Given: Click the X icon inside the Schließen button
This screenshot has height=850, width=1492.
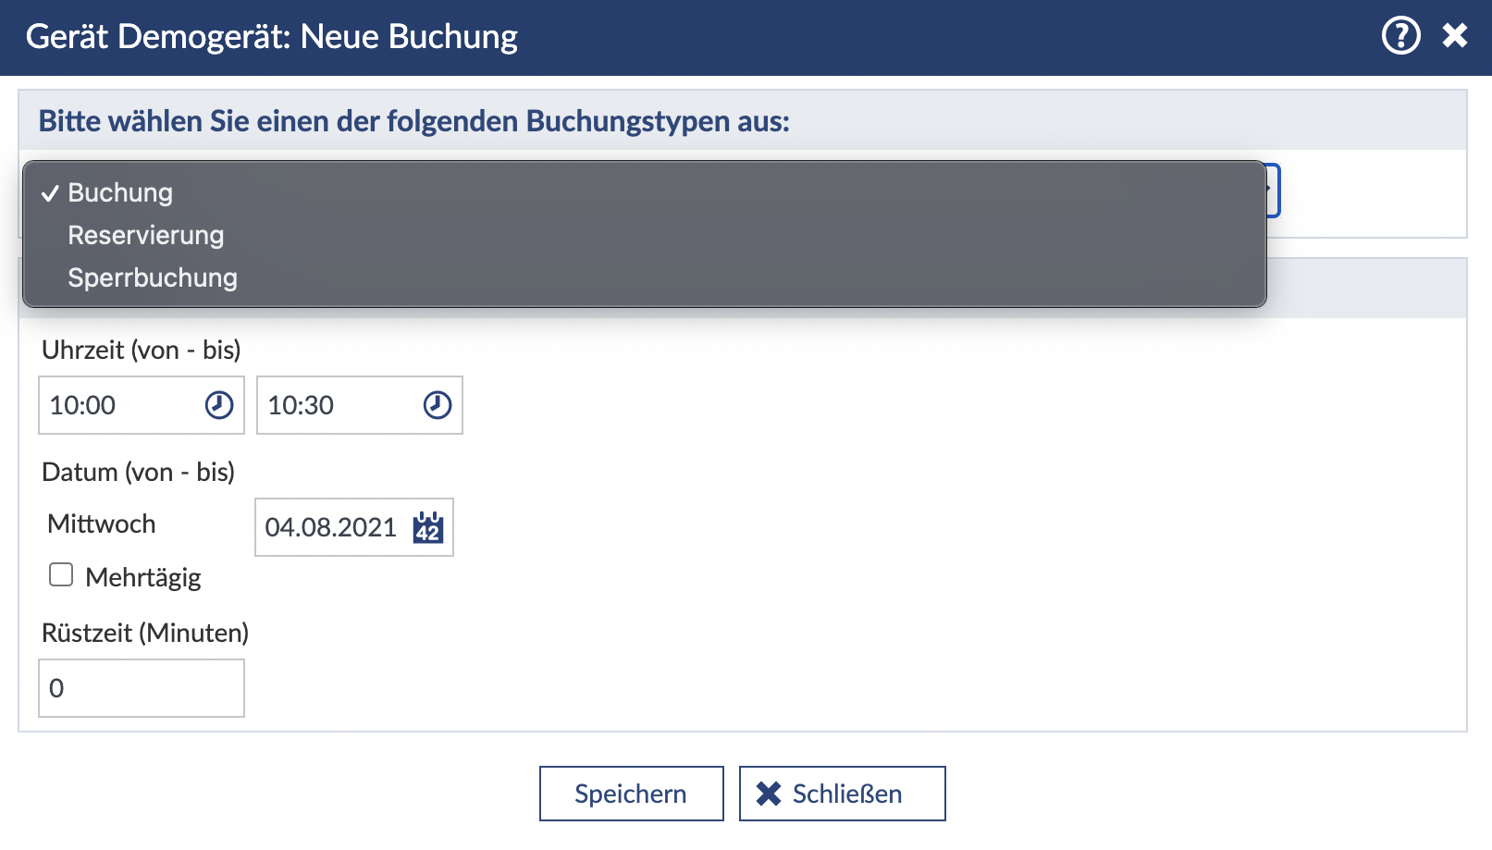Looking at the screenshot, I should [769, 794].
